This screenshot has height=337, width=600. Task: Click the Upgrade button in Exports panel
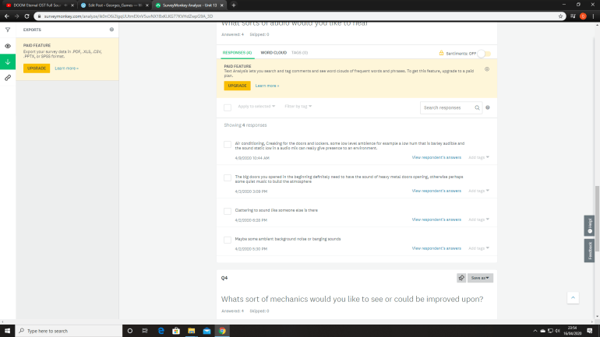point(36,68)
